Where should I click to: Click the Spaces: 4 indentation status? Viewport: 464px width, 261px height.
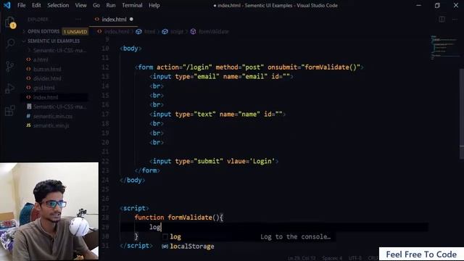click(x=332, y=258)
